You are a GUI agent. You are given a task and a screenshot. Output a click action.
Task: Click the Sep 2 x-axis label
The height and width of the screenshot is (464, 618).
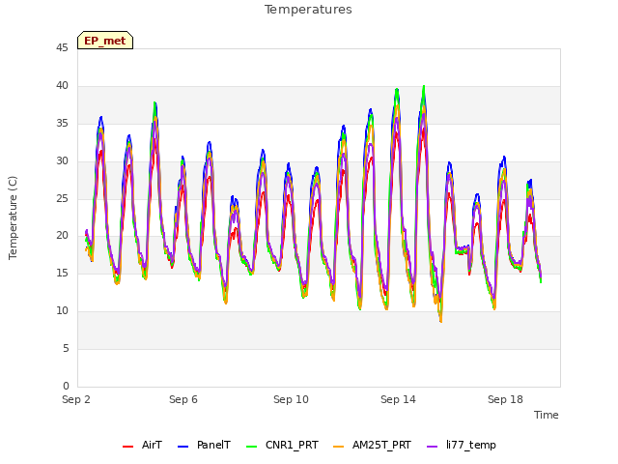pyautogui.click(x=76, y=399)
